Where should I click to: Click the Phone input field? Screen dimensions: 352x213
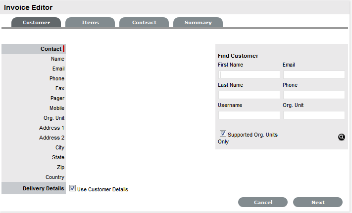[x=314, y=95]
